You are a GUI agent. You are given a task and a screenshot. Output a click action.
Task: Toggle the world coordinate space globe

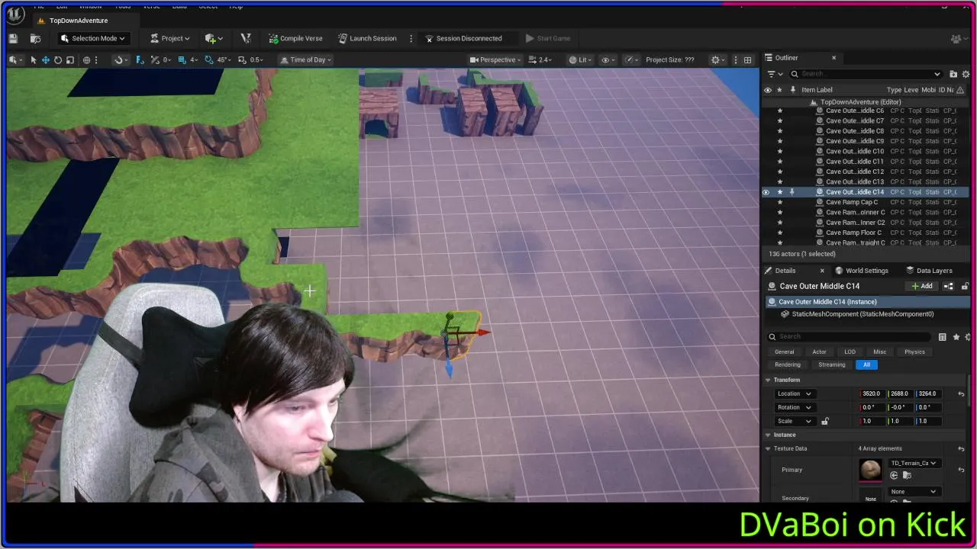click(86, 59)
